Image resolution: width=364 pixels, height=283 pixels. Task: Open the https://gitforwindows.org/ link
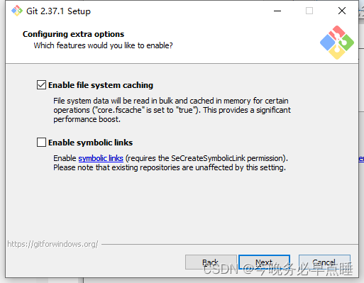tap(53, 244)
